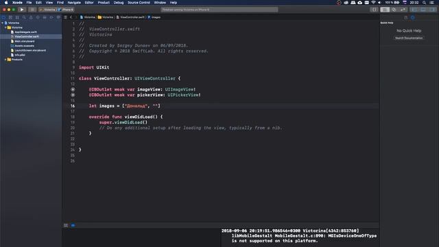Click the imageView outlet connection circle
The height and width of the screenshot is (247, 439).
pos(73,89)
